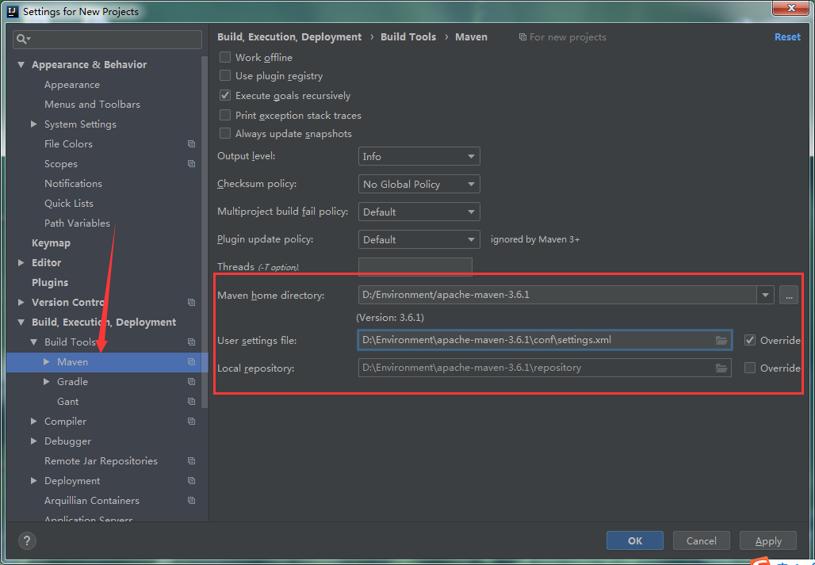The height and width of the screenshot is (565, 815).
Task: Select the Gant settings page
Action: tap(67, 402)
